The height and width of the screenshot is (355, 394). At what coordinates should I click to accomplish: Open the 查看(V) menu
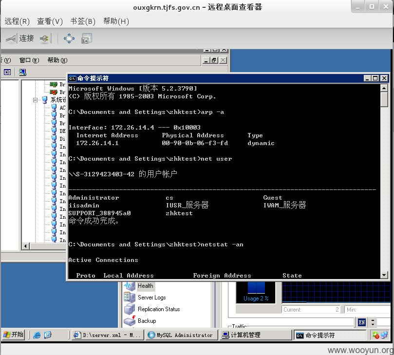tap(50, 21)
